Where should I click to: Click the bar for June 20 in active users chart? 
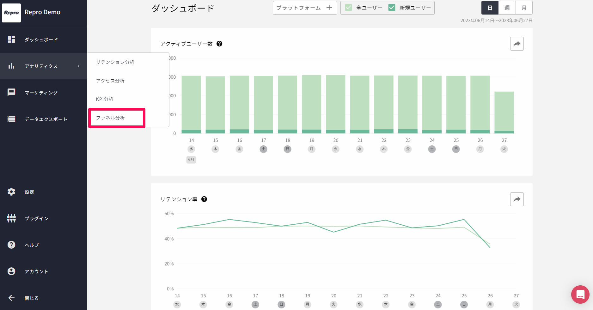[x=336, y=104]
